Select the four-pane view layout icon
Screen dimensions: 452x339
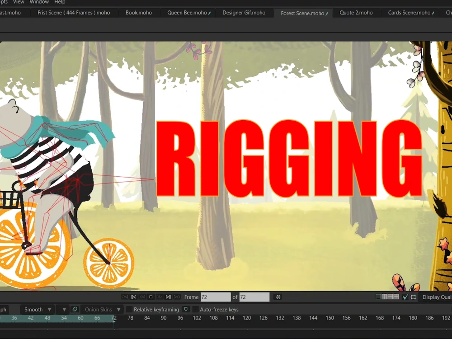point(396,297)
